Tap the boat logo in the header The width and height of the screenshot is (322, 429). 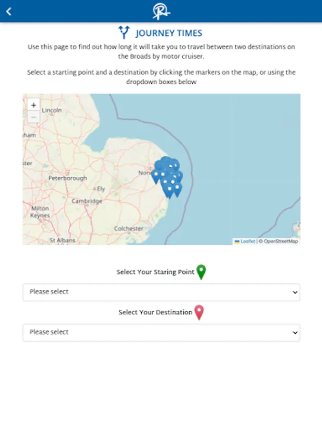[161, 11]
